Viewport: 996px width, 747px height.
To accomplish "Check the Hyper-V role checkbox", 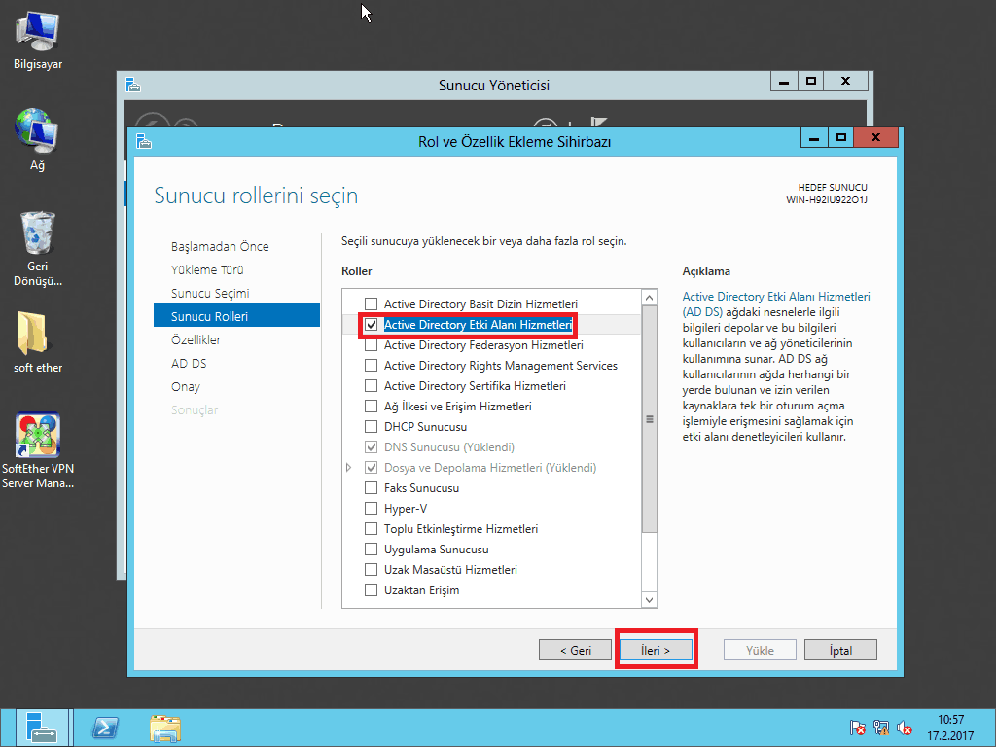I will click(x=371, y=509).
